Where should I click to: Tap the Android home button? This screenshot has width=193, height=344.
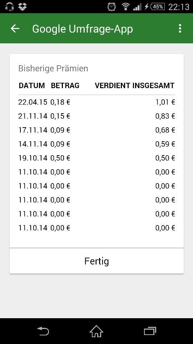(x=96, y=331)
